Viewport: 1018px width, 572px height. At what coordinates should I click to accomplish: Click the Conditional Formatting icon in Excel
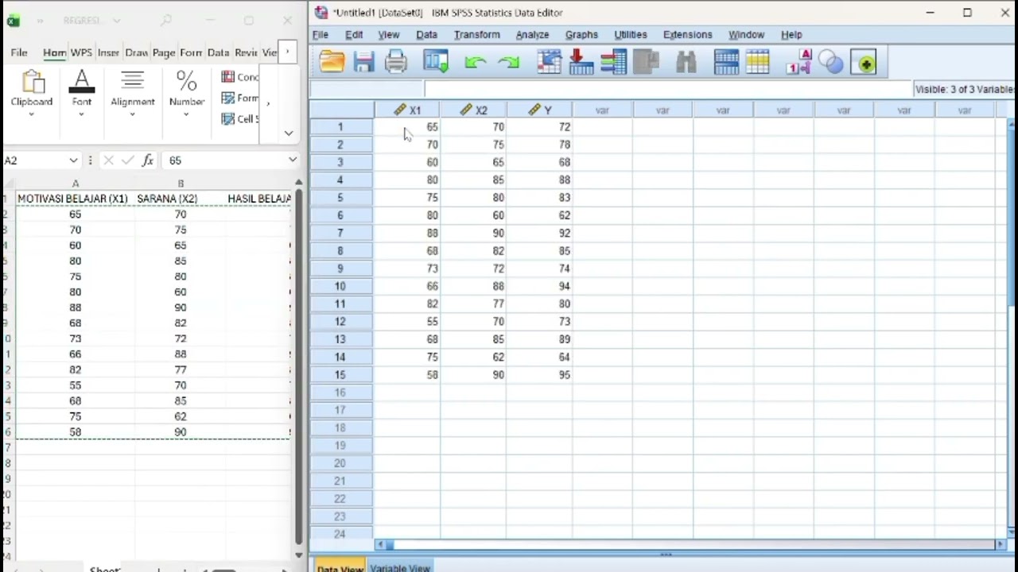tap(228, 77)
